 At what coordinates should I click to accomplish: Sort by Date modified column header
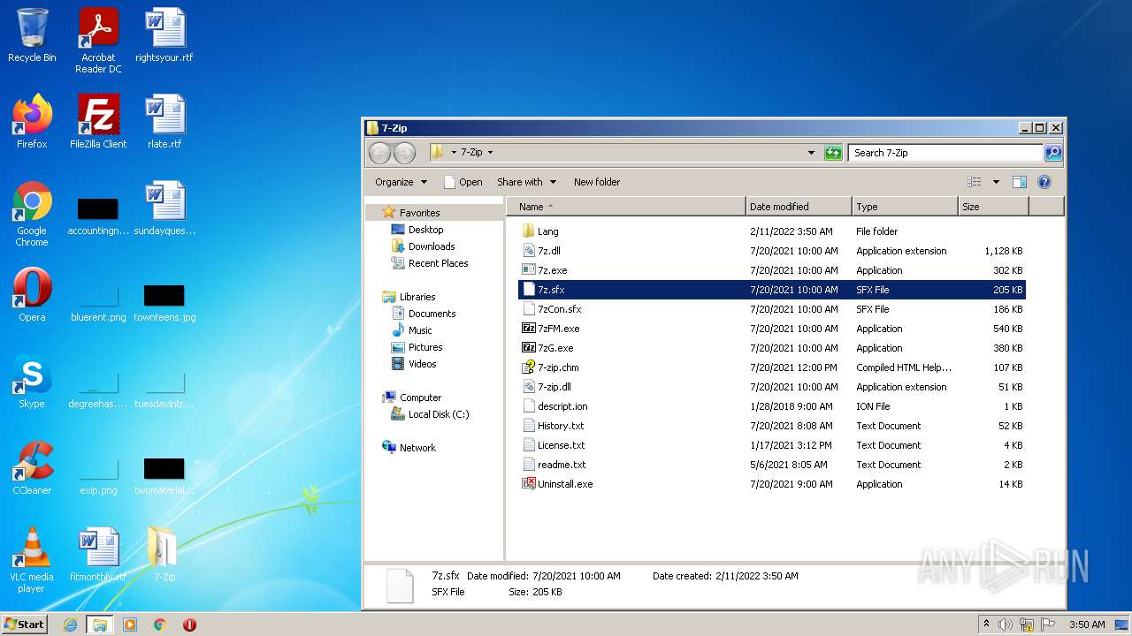799,207
